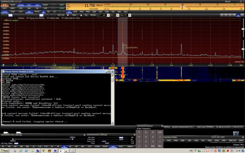245x153 pixels.
Task: Adjust the CW Freq slider
Action: 16,143
